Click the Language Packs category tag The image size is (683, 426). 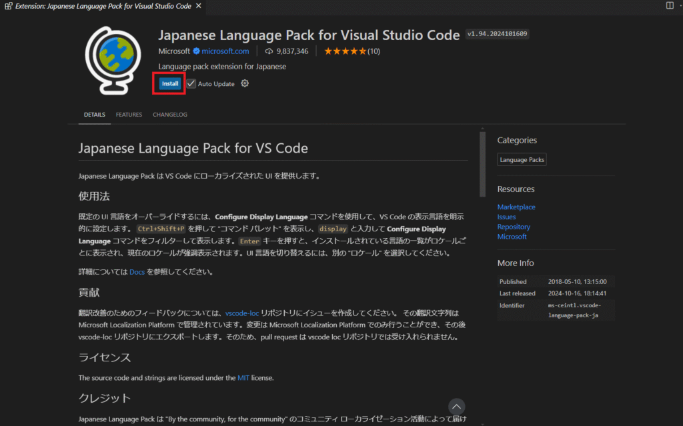[x=522, y=160]
